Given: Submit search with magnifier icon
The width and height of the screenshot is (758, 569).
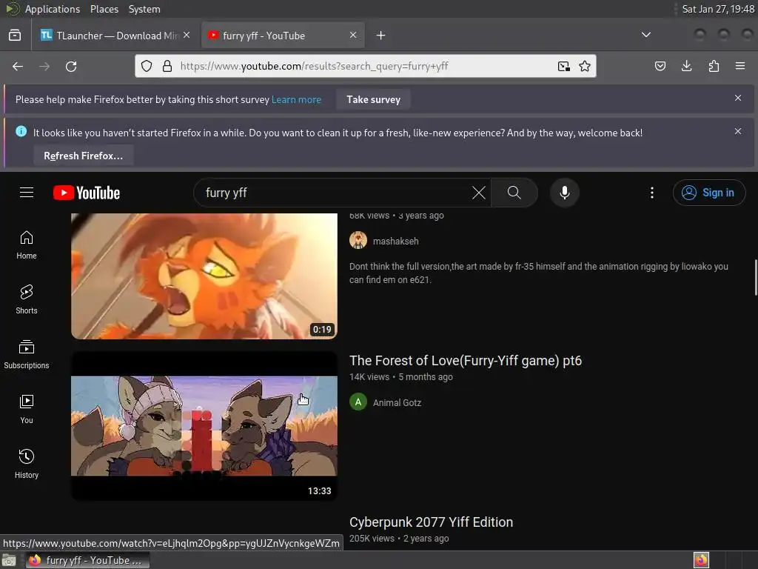Looking at the screenshot, I should click(514, 193).
